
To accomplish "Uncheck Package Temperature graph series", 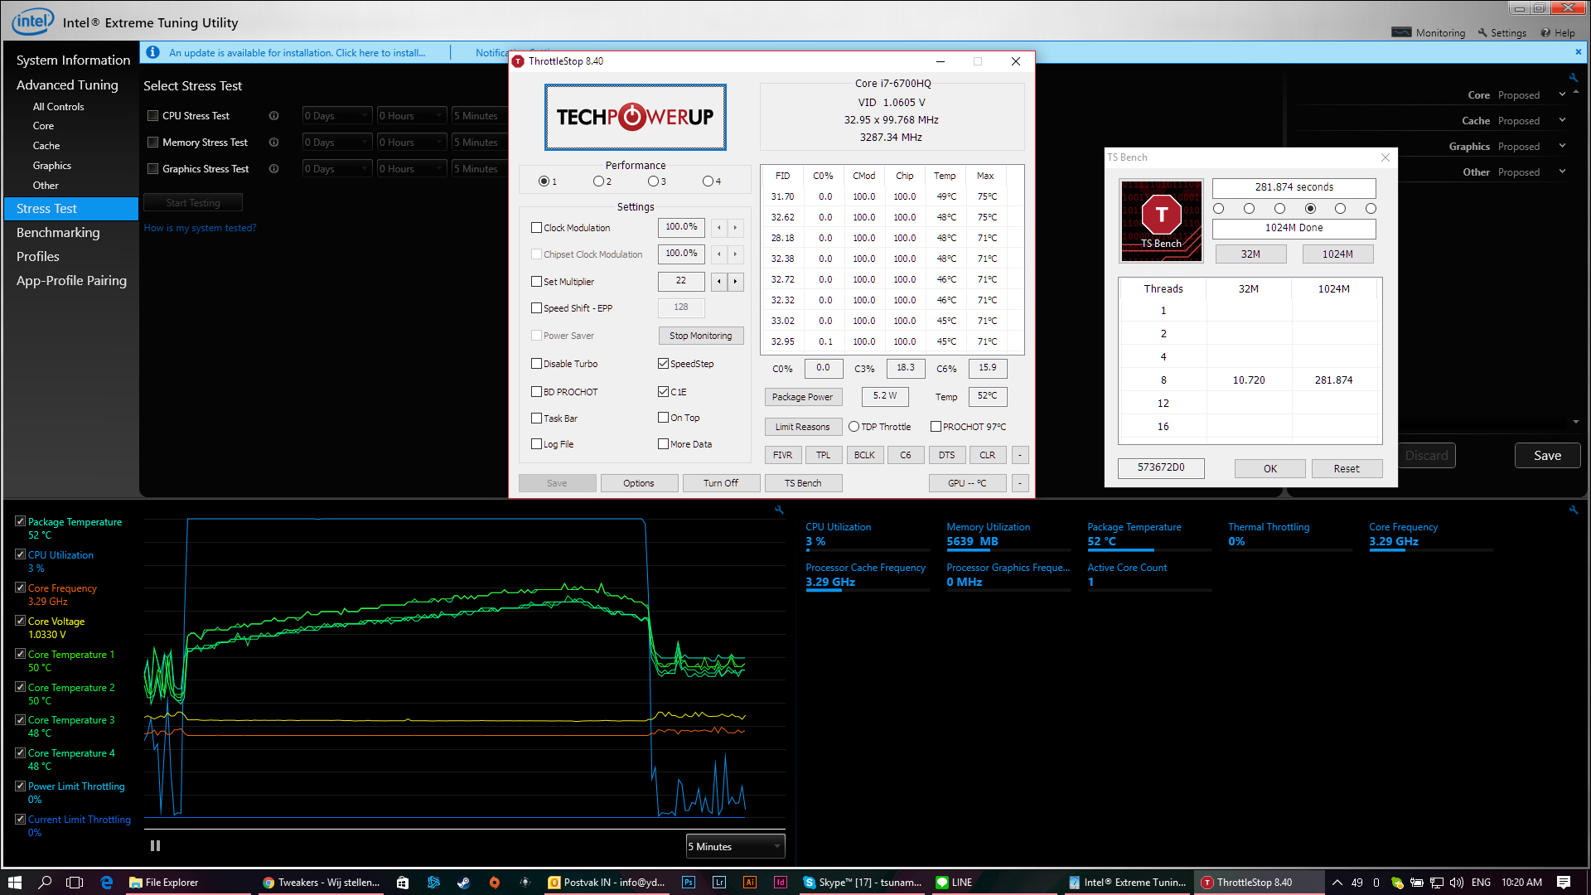I will (20, 521).
